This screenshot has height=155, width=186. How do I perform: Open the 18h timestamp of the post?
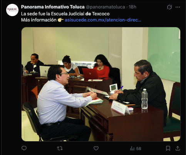[x=132, y=7]
